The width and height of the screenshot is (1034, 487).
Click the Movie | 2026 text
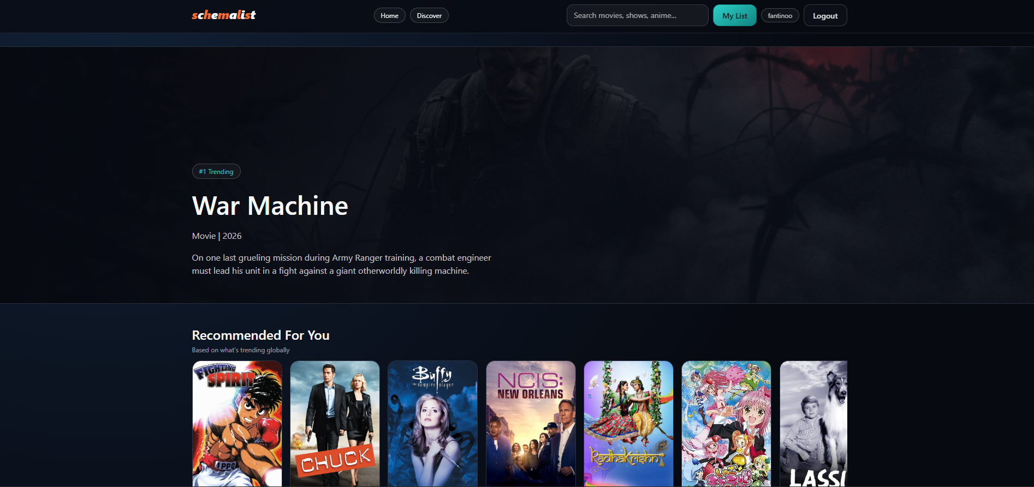(x=217, y=236)
